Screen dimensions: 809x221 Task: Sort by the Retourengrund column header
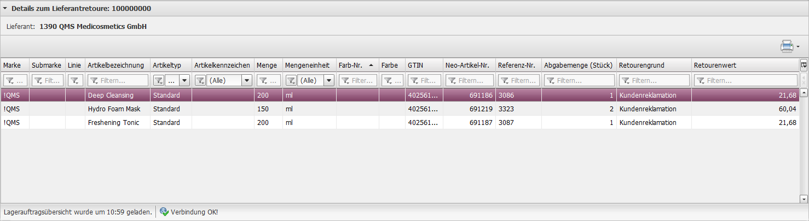click(x=654, y=65)
